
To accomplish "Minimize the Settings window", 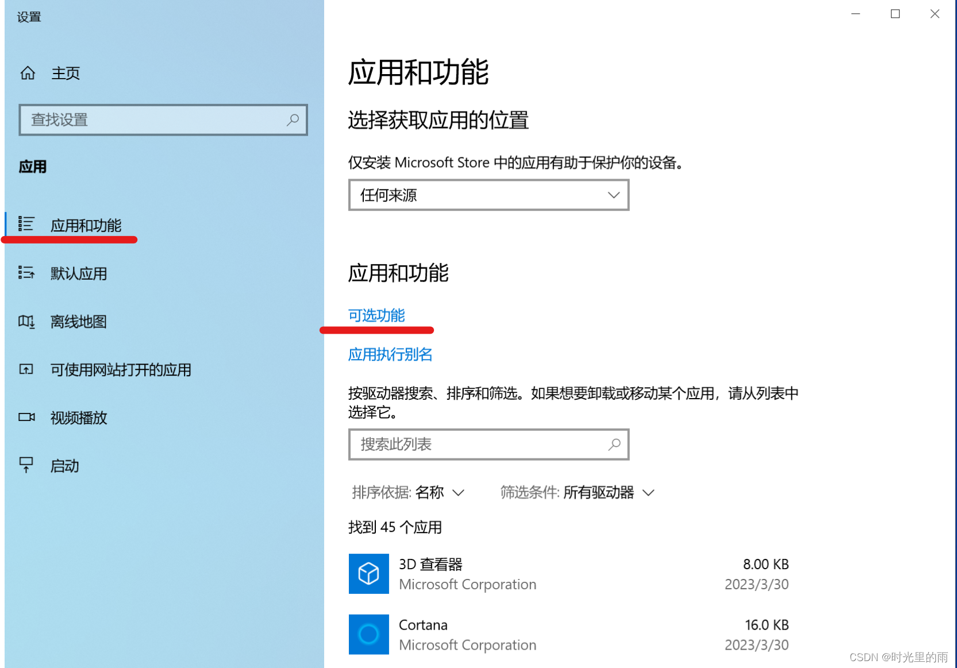I will tap(855, 14).
